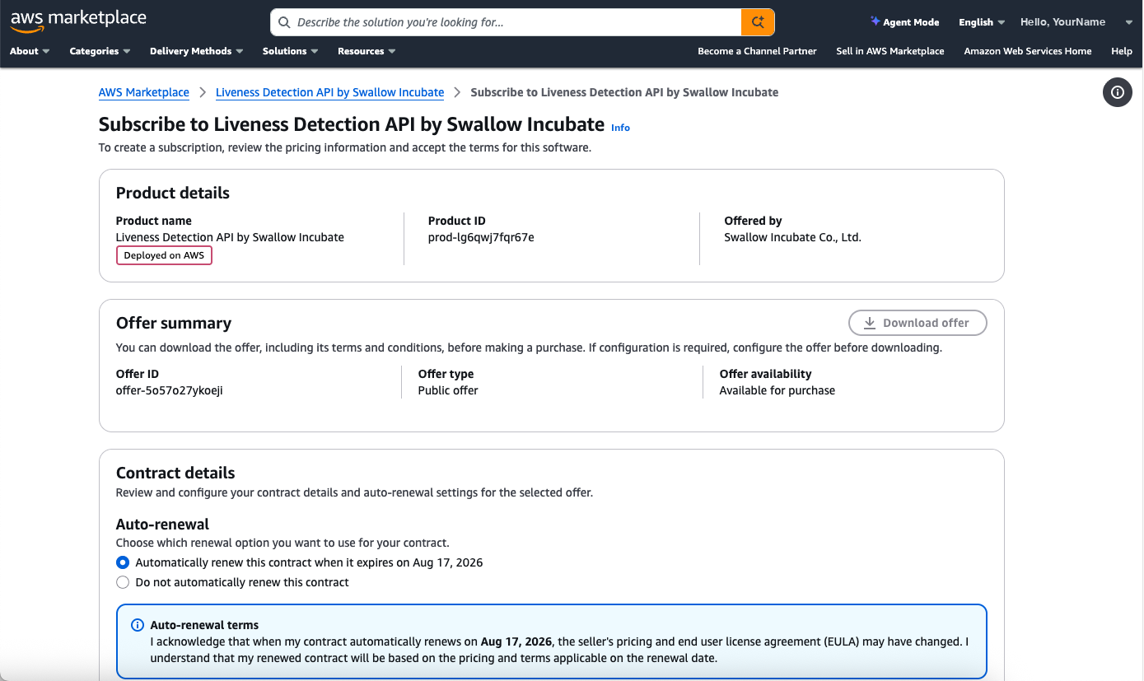
Task: Open Become a Channel Partner
Action: 757,51
